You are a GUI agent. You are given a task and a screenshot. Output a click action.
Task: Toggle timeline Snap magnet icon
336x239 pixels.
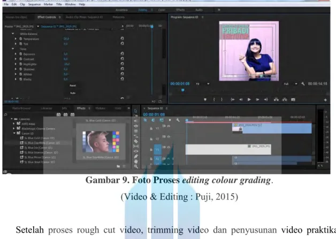click(153, 120)
